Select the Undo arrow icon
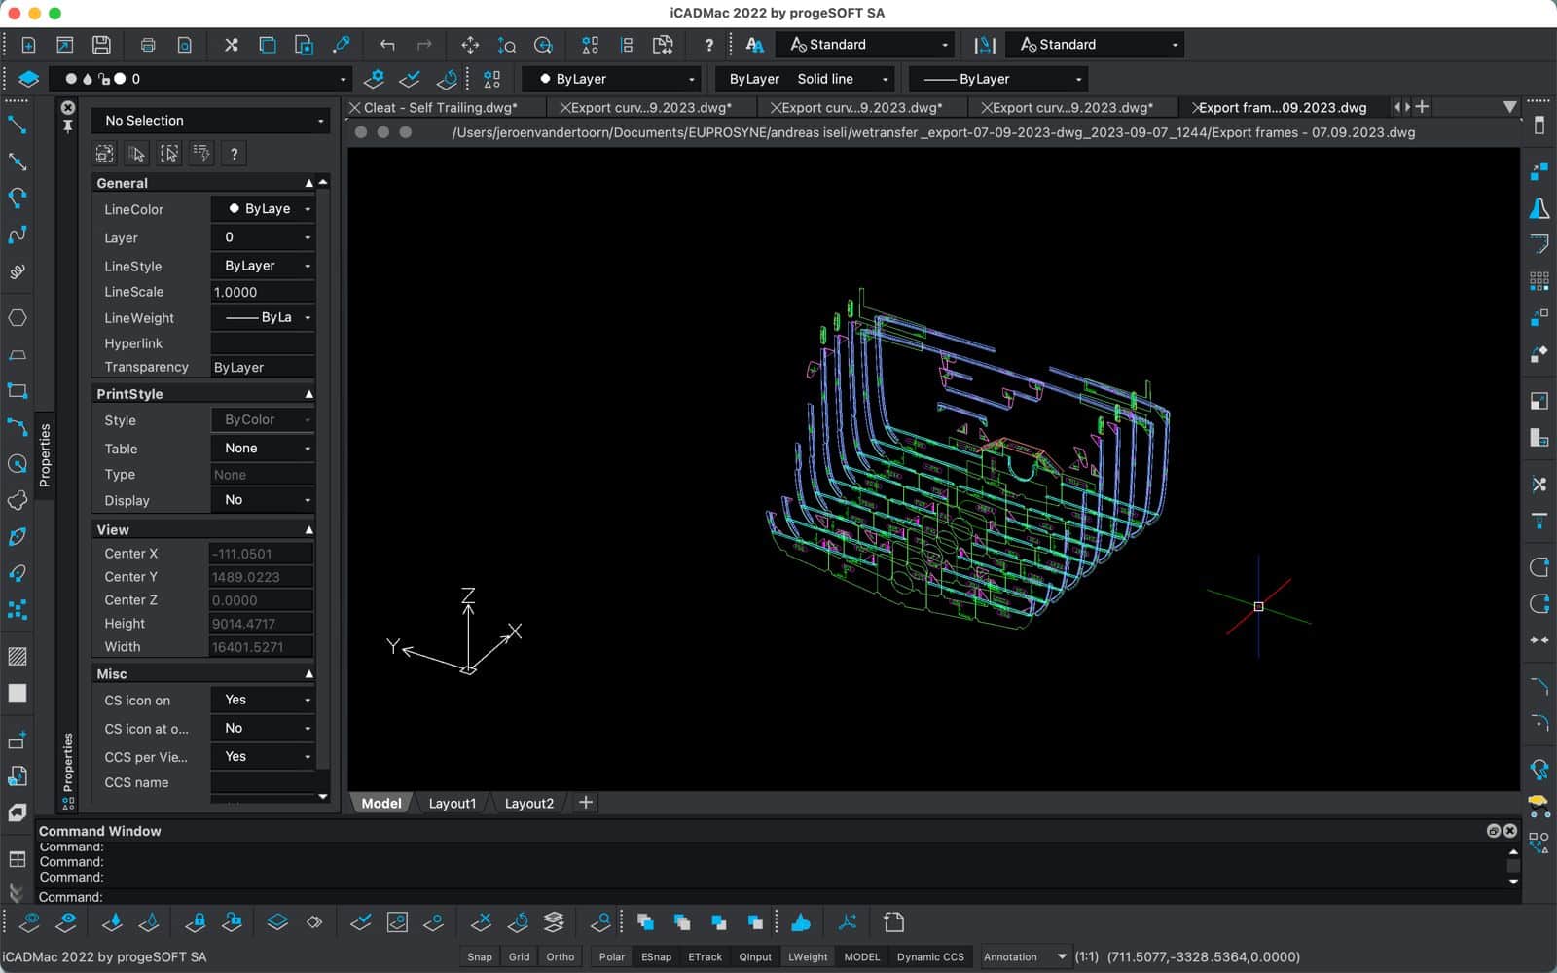This screenshot has height=973, width=1557. point(387,45)
